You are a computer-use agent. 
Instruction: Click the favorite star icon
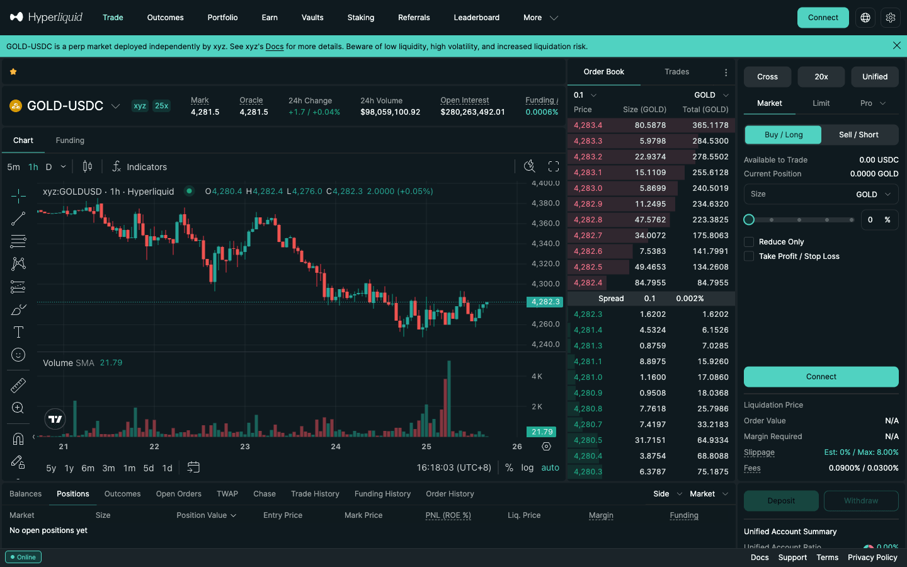(13, 72)
